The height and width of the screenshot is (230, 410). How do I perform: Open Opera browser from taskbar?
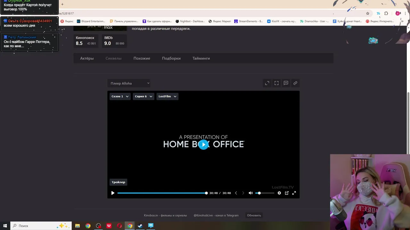(x=119, y=226)
